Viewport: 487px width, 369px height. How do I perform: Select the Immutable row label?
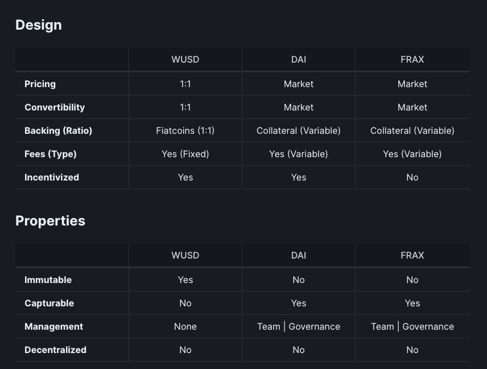[x=48, y=280]
